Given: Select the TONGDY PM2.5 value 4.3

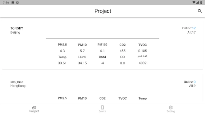Looking at the screenshot, I should 62,51.
